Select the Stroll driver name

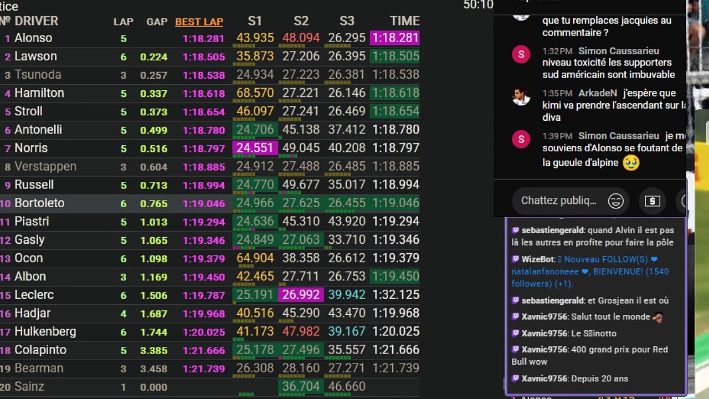(x=28, y=111)
